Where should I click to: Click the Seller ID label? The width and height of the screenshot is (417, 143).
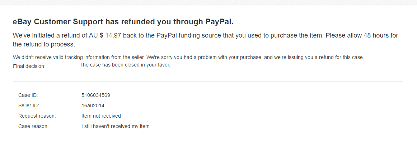click(28, 106)
